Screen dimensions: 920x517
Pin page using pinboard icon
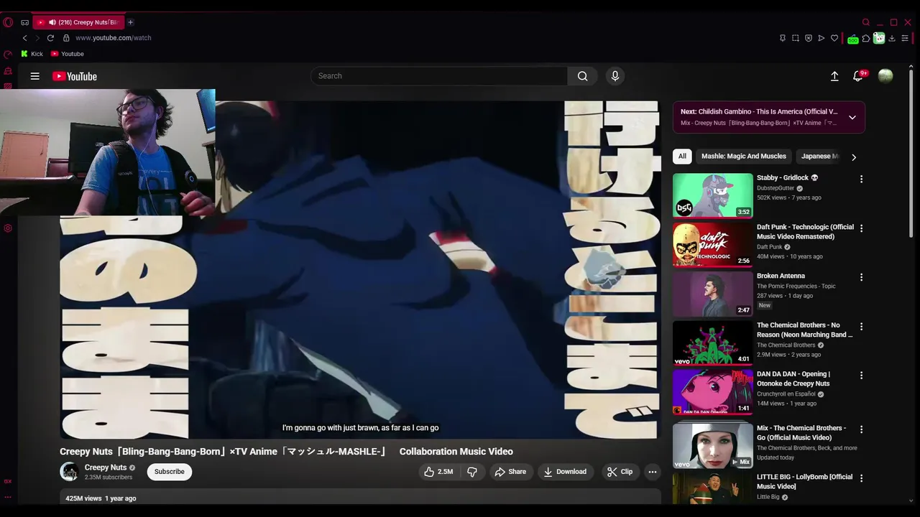pos(783,38)
